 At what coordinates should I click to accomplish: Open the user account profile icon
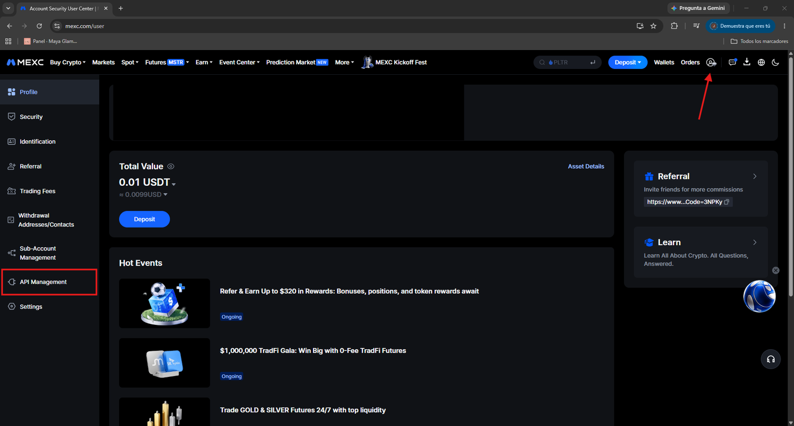tap(711, 62)
